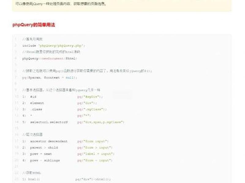Select the pq("form input") example
The image size is (245, 183).
pos(93,141)
